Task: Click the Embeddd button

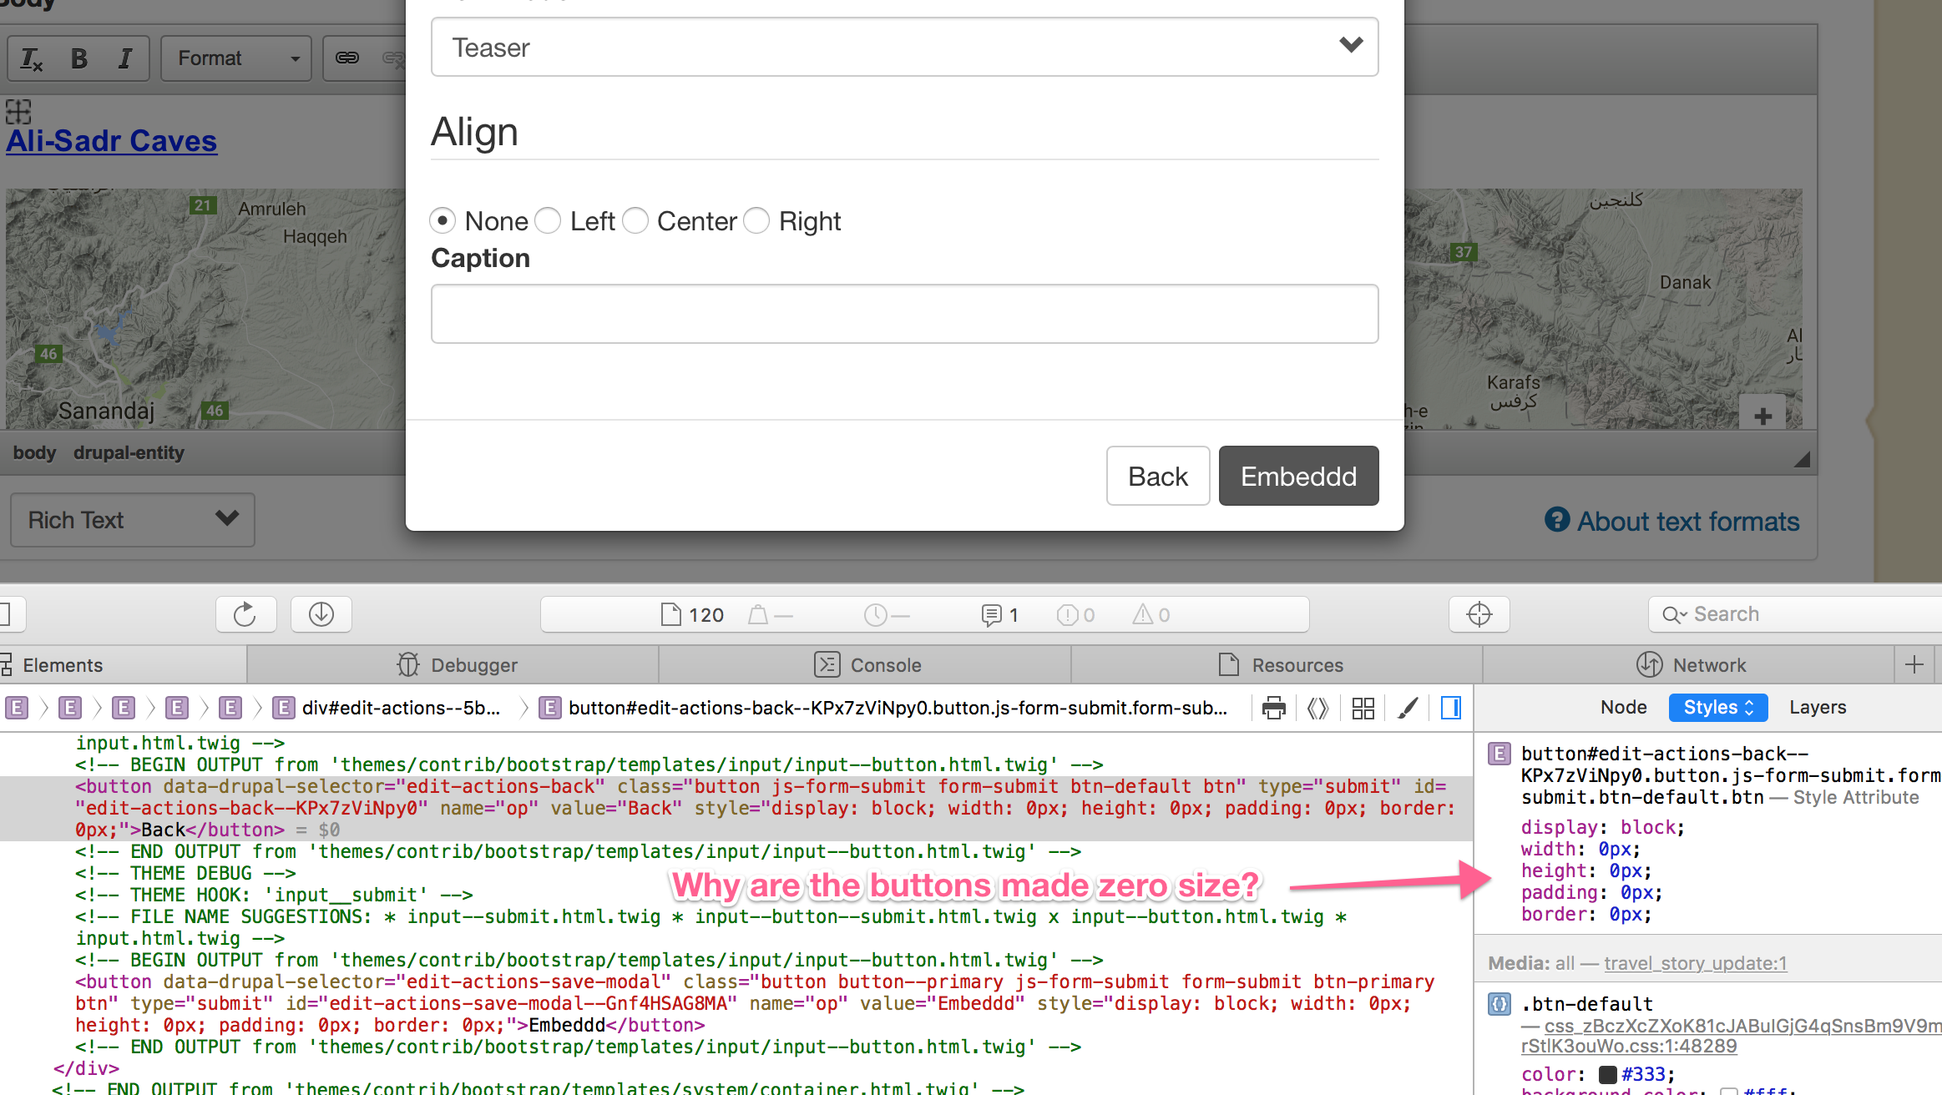Action: [1297, 476]
